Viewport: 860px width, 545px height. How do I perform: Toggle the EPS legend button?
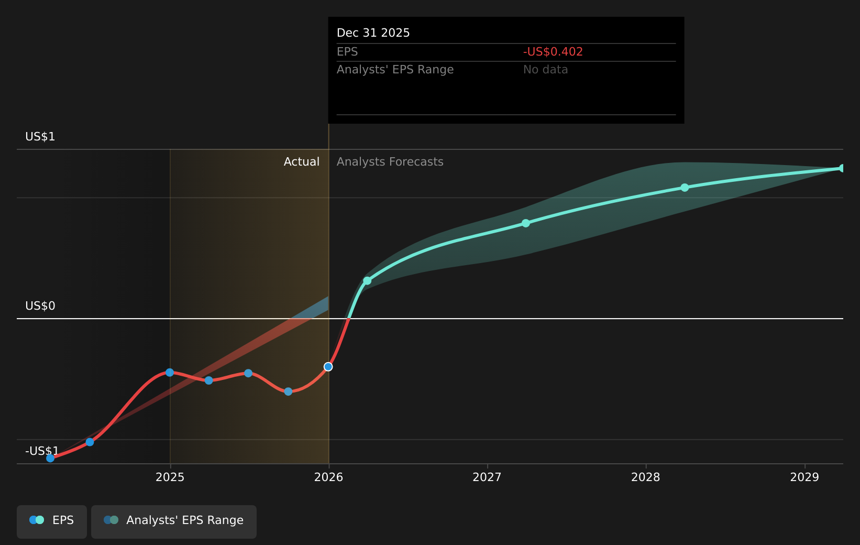coord(52,521)
